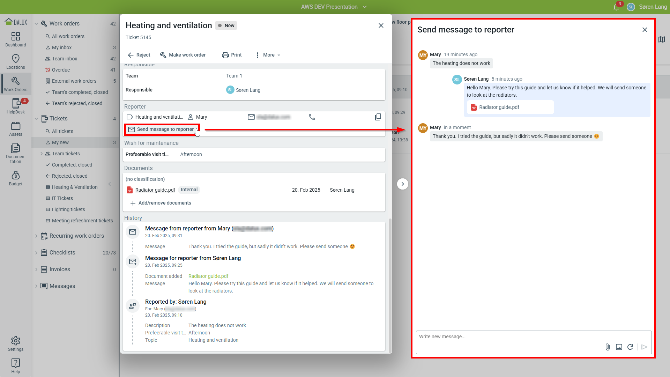Select Overdue work orders filter
The width and height of the screenshot is (670, 377).
click(x=61, y=70)
